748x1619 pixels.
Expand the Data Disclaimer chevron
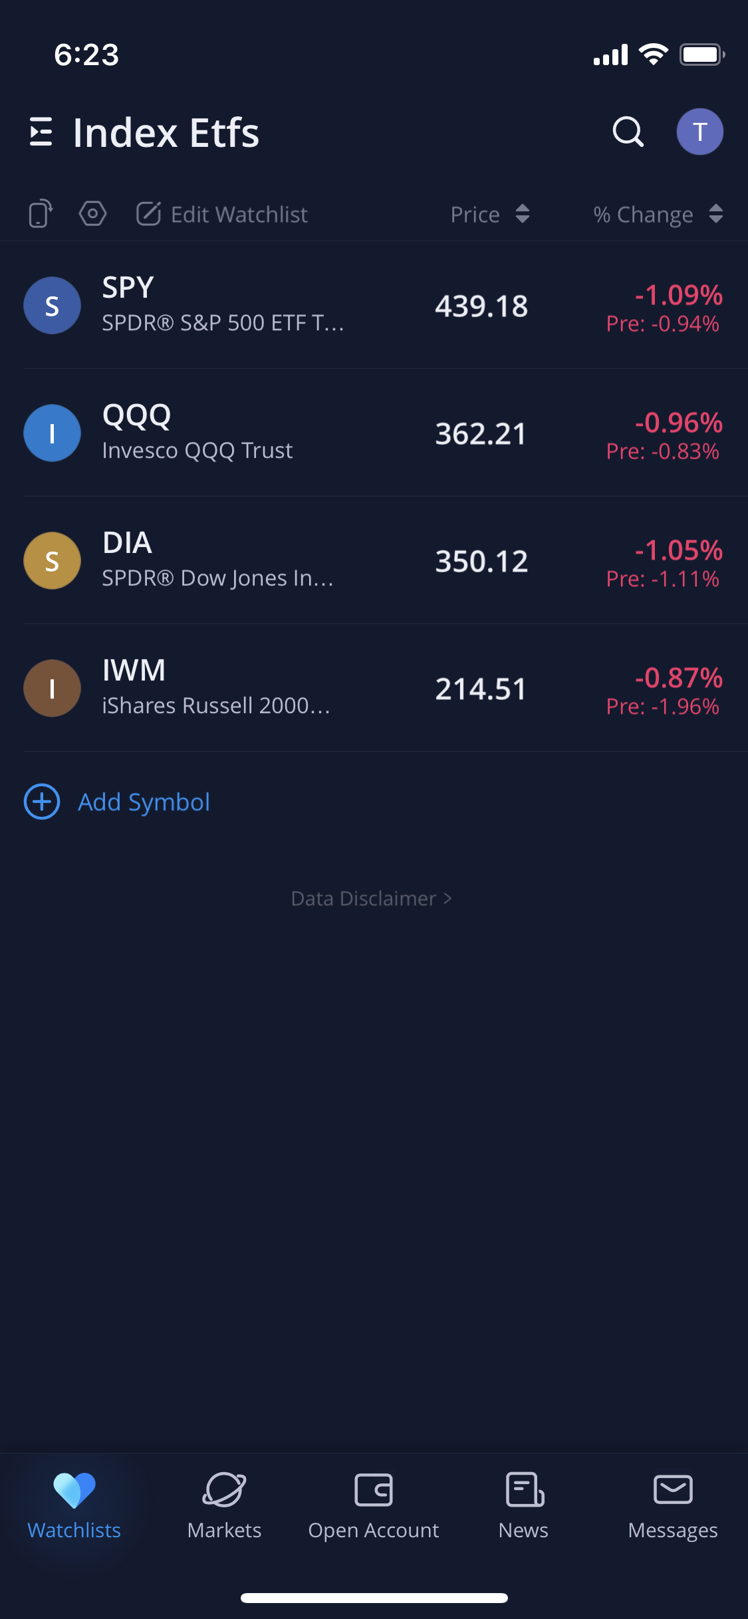pos(447,899)
